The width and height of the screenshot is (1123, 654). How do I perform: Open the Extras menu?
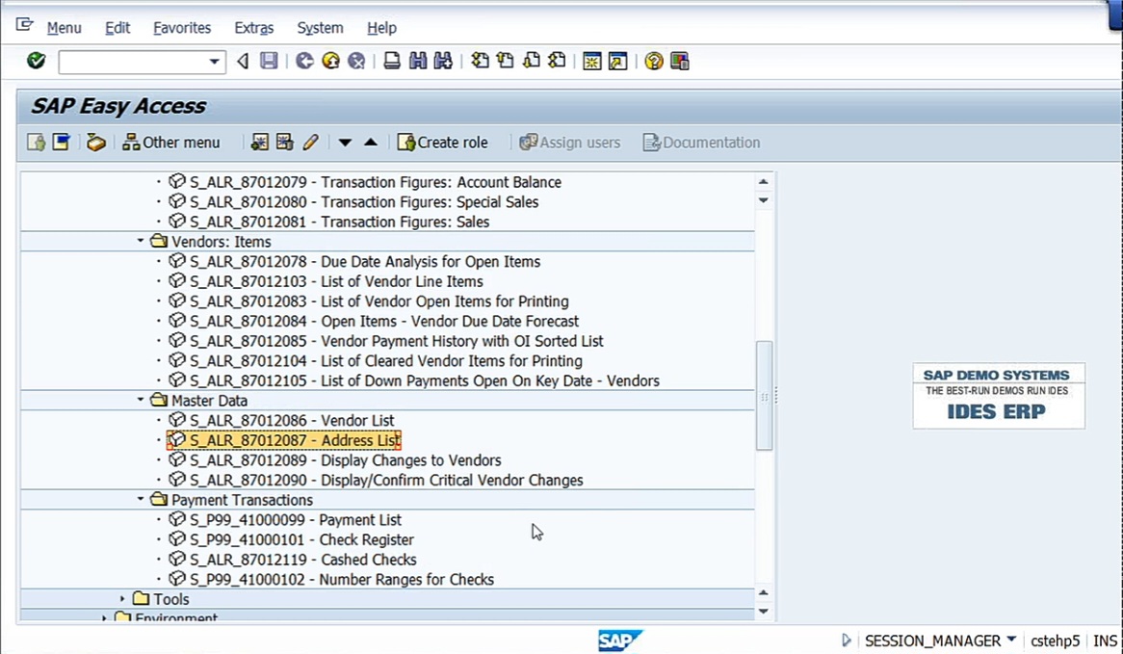[253, 28]
